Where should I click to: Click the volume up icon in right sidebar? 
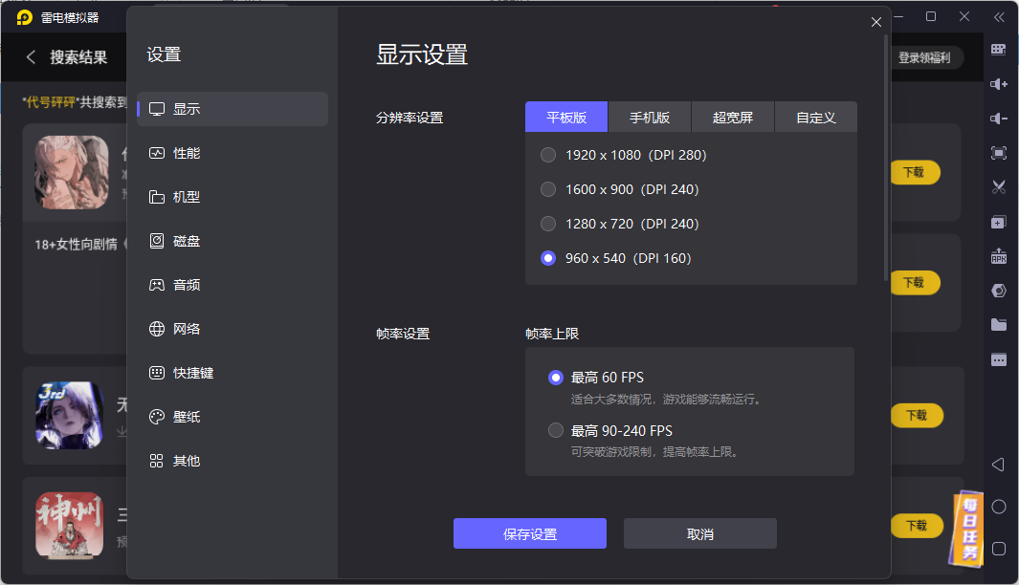[x=998, y=84]
